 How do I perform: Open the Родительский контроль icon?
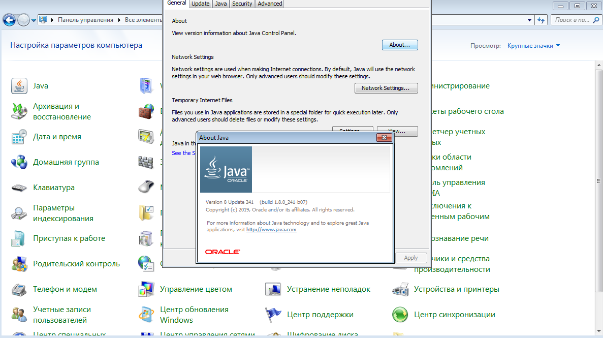click(x=19, y=264)
